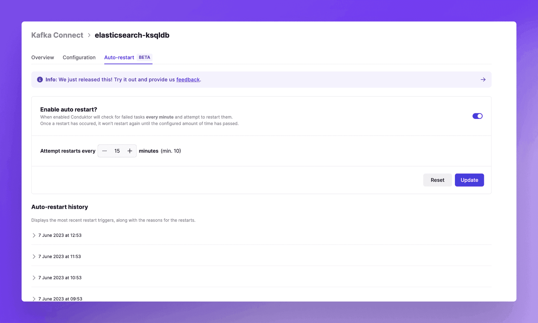This screenshot has height=323, width=538.
Task: Disable the auto restart toggle
Action: (477, 116)
